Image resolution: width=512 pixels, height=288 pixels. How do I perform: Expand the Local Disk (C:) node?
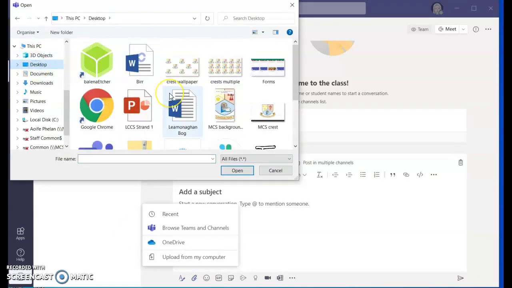coord(17,120)
